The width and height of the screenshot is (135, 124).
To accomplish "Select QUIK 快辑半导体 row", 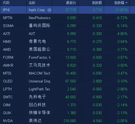I will pyautogui.click(x=67, y=113).
